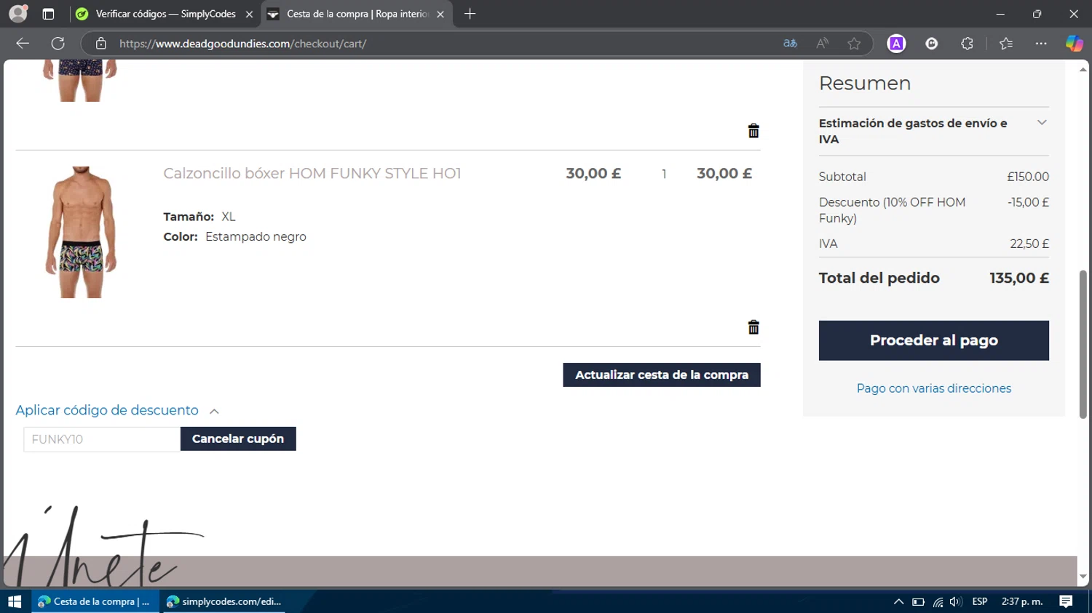Open Read aloud in address bar

tap(822, 44)
